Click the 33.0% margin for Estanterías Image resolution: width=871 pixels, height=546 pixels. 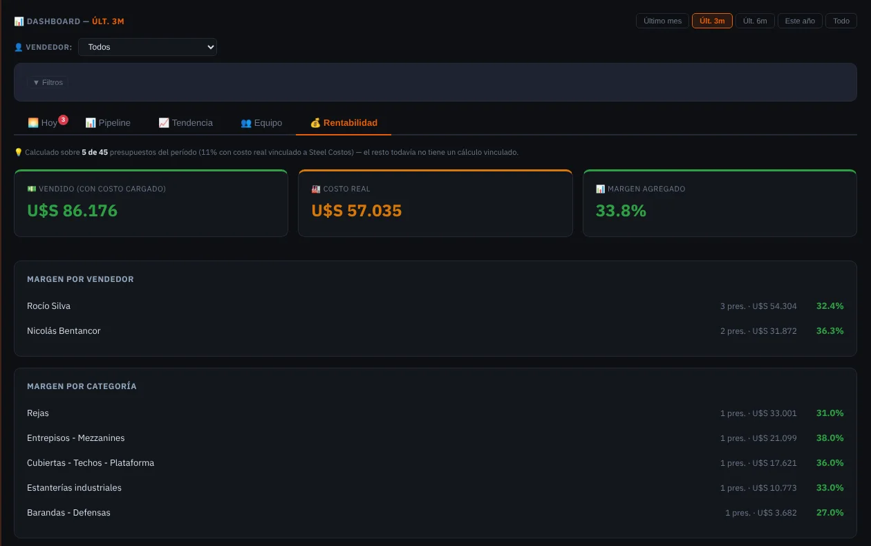(830, 487)
